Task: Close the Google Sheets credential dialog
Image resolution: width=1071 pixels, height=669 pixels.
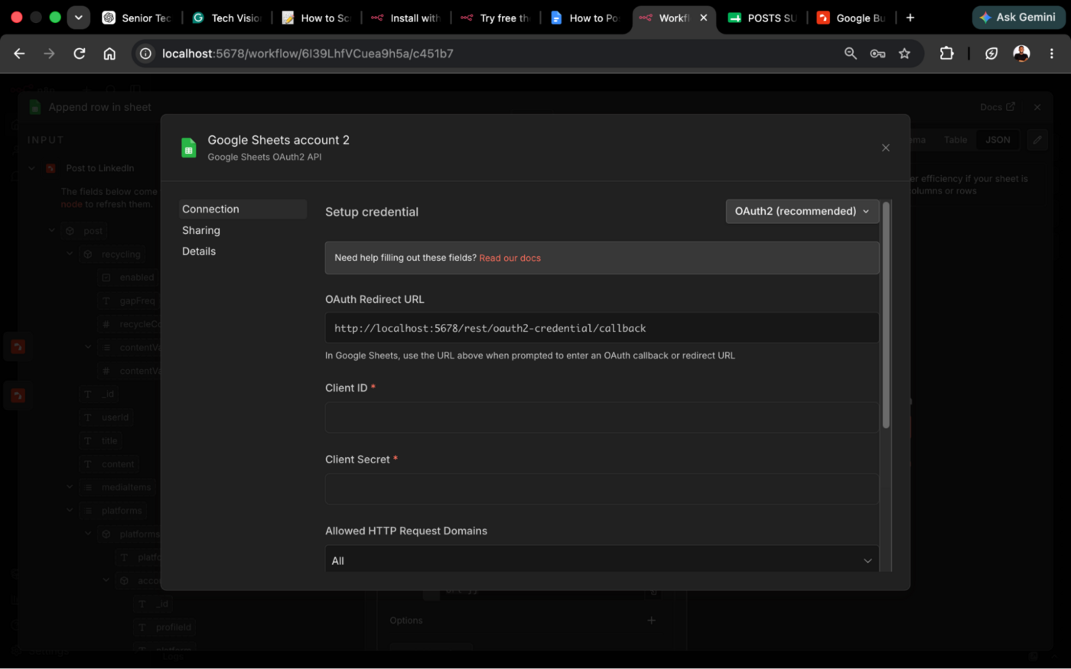Action: coord(886,148)
